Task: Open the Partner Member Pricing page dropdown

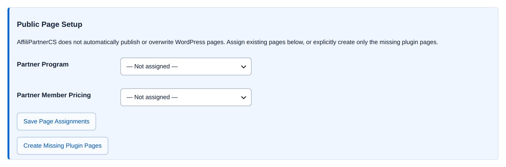Action: [x=186, y=97]
